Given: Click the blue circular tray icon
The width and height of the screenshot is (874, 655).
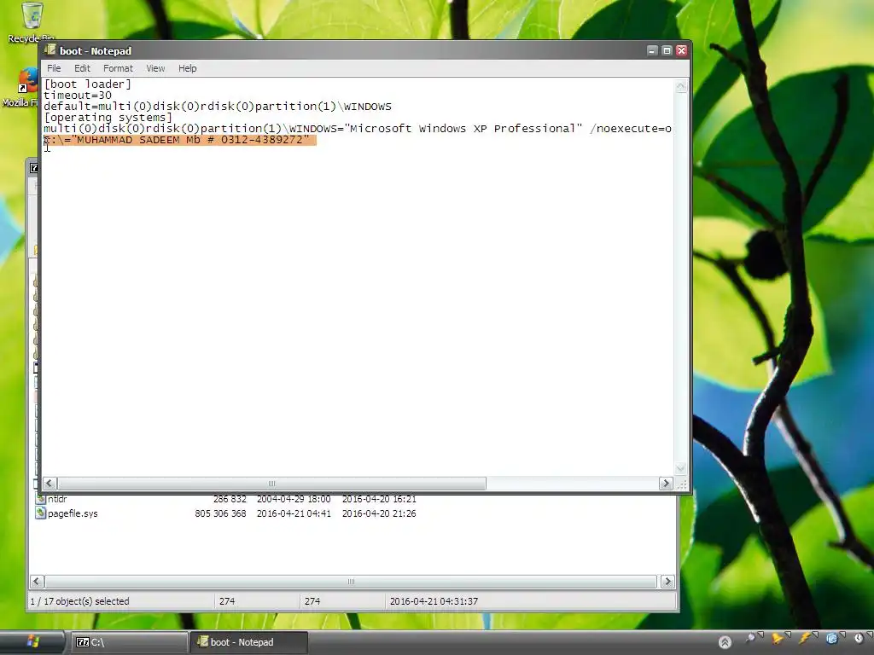Looking at the screenshot, I should pos(831,638).
